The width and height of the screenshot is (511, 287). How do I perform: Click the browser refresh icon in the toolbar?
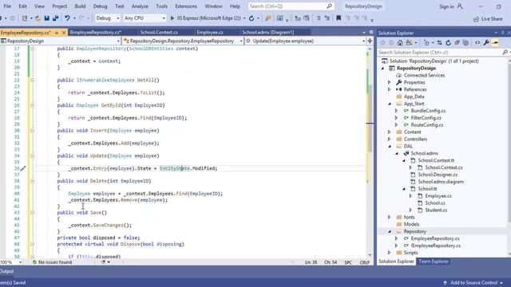[252, 18]
